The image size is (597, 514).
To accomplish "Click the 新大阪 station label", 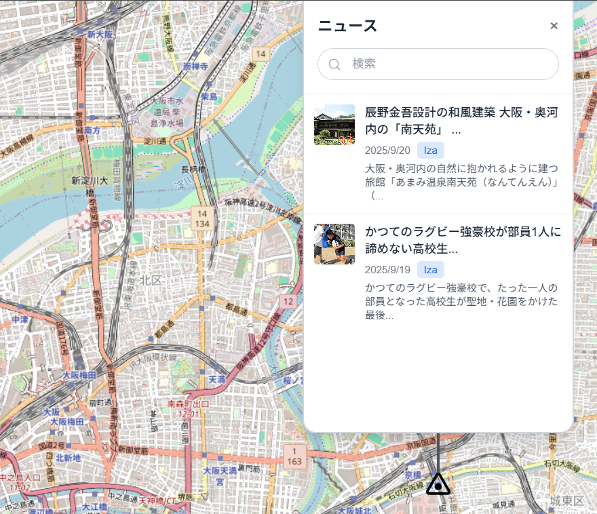I will pos(100,34).
